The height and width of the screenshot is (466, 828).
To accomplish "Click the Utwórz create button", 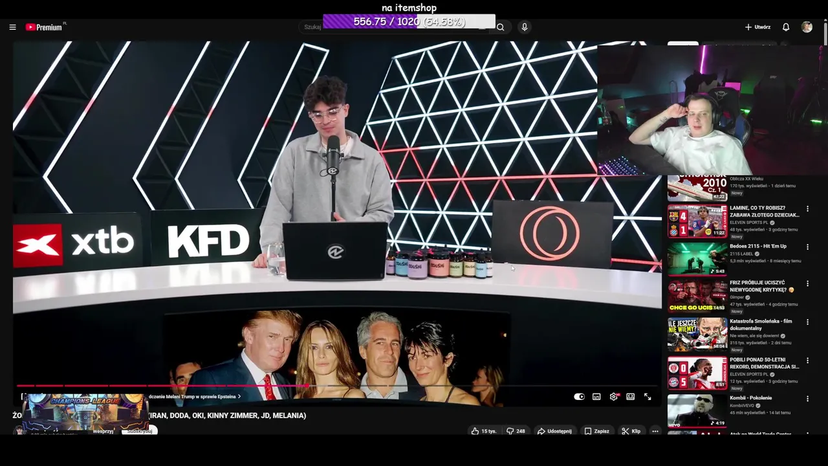I will click(x=757, y=27).
